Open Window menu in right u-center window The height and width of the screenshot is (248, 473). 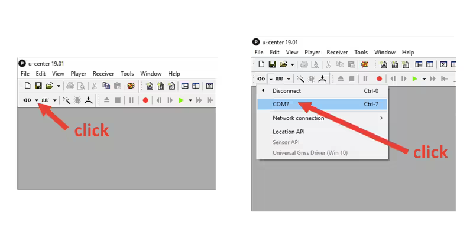click(x=385, y=52)
